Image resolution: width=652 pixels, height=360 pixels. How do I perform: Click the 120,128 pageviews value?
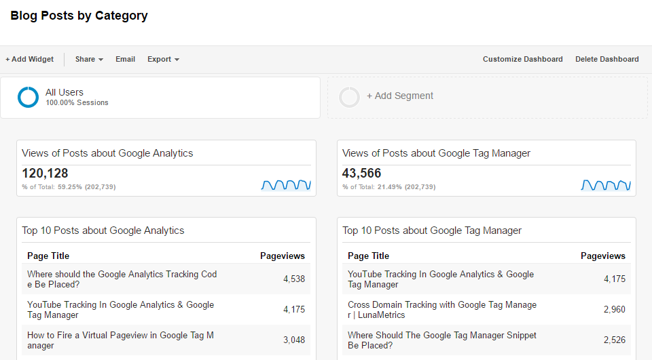45,173
